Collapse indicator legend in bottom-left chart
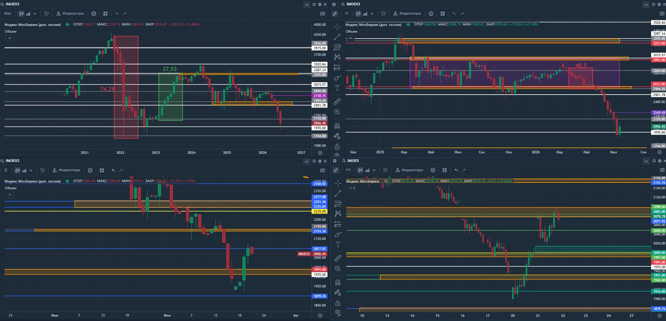 [x=10, y=195]
